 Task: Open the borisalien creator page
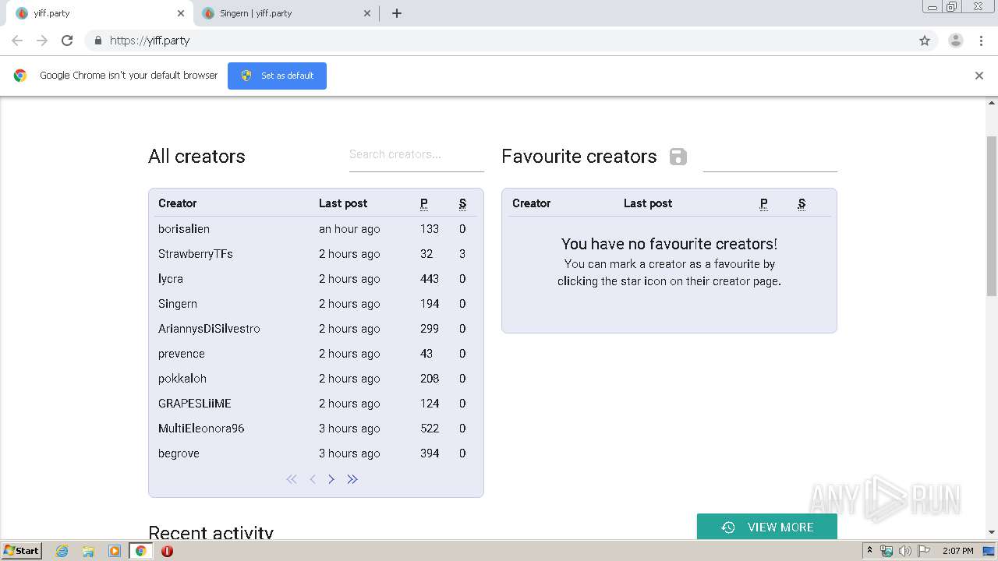coord(184,229)
